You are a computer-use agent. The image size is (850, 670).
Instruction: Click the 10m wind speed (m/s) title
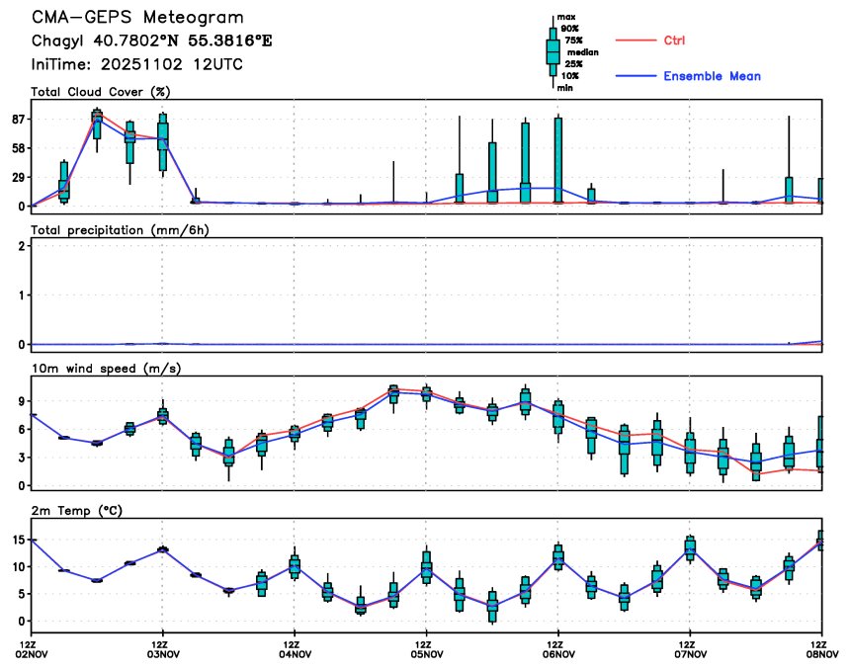(106, 369)
